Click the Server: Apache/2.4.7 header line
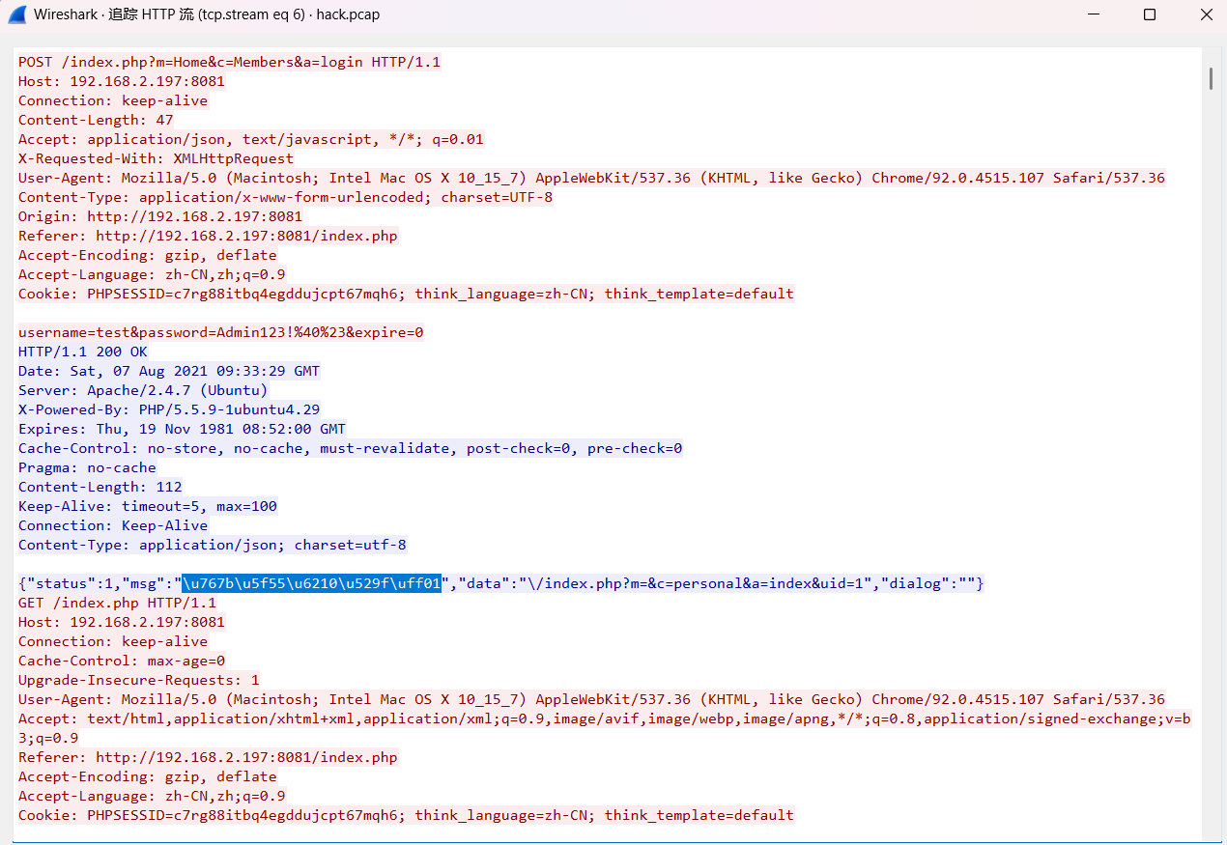1227x845 pixels. coord(143,390)
